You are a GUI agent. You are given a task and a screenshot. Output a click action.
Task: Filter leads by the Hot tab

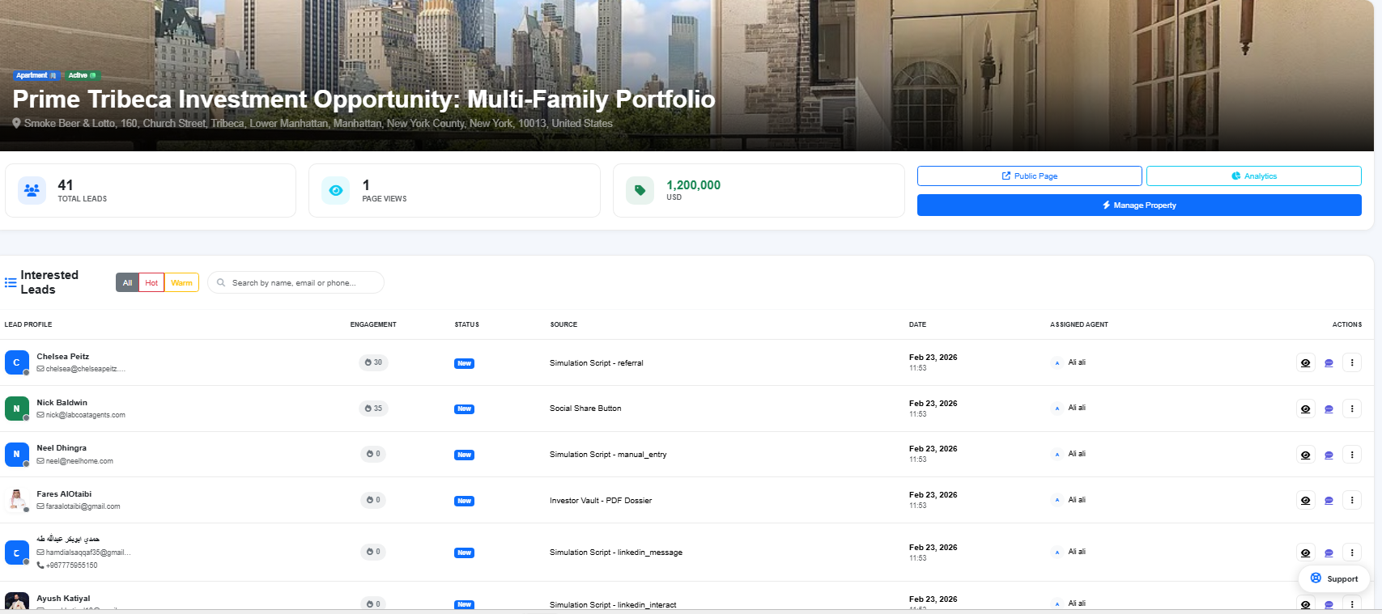151,283
